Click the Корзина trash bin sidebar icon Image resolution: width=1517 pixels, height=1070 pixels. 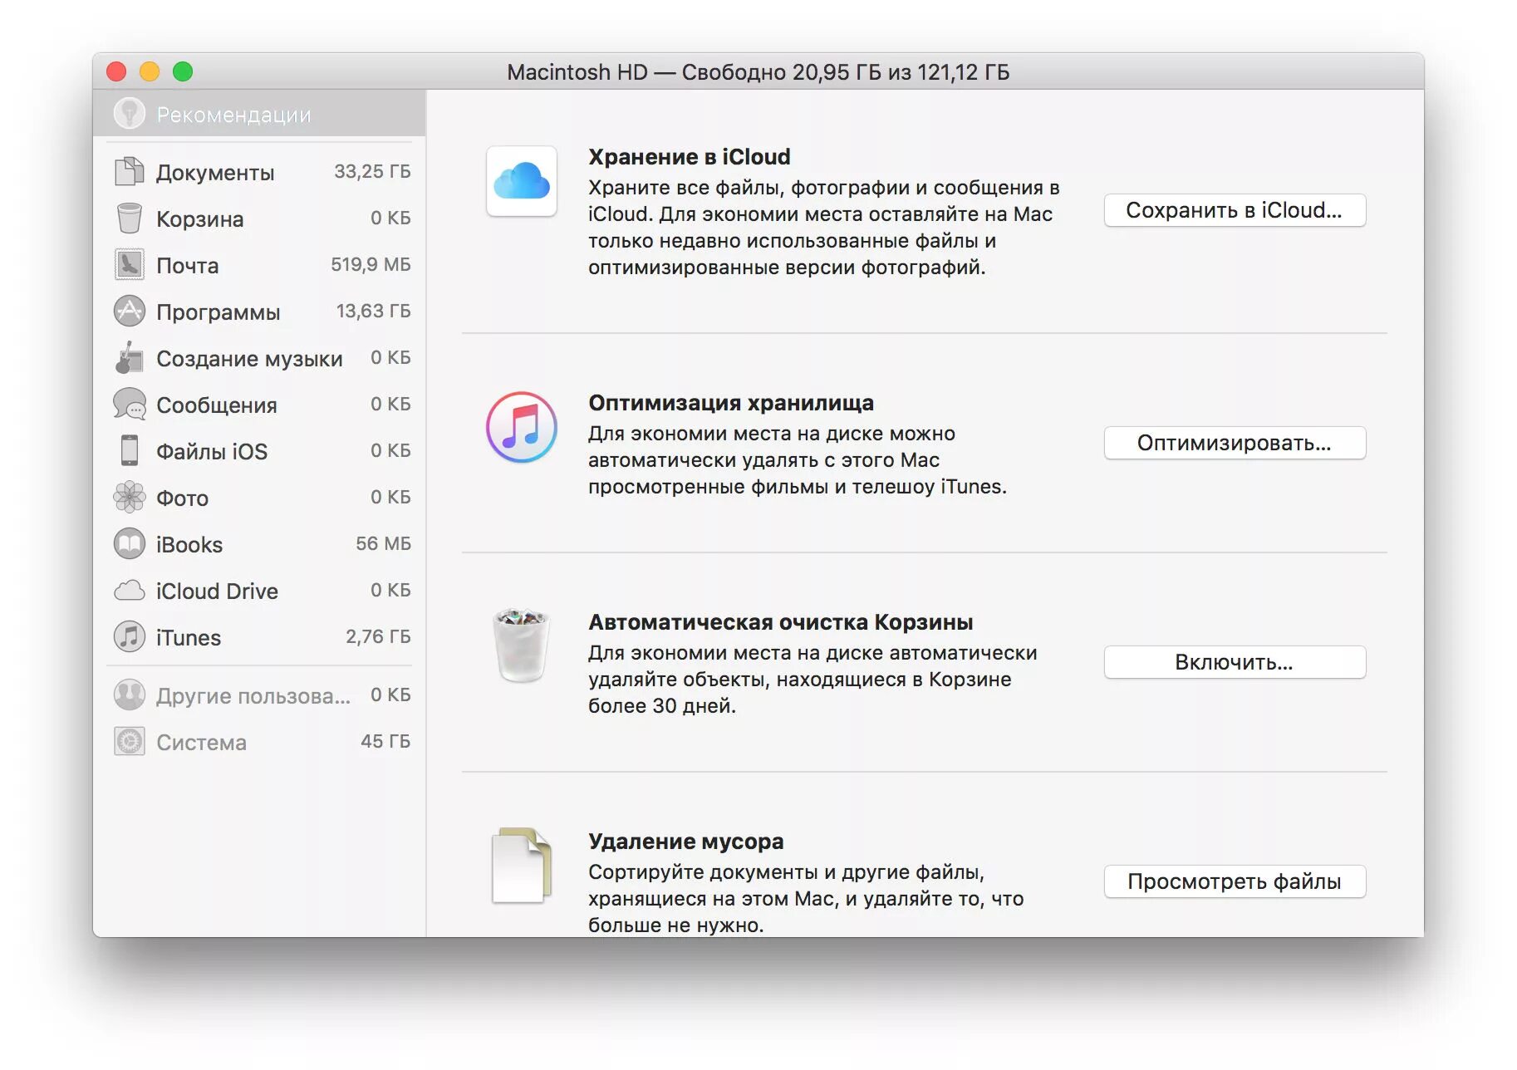129,218
